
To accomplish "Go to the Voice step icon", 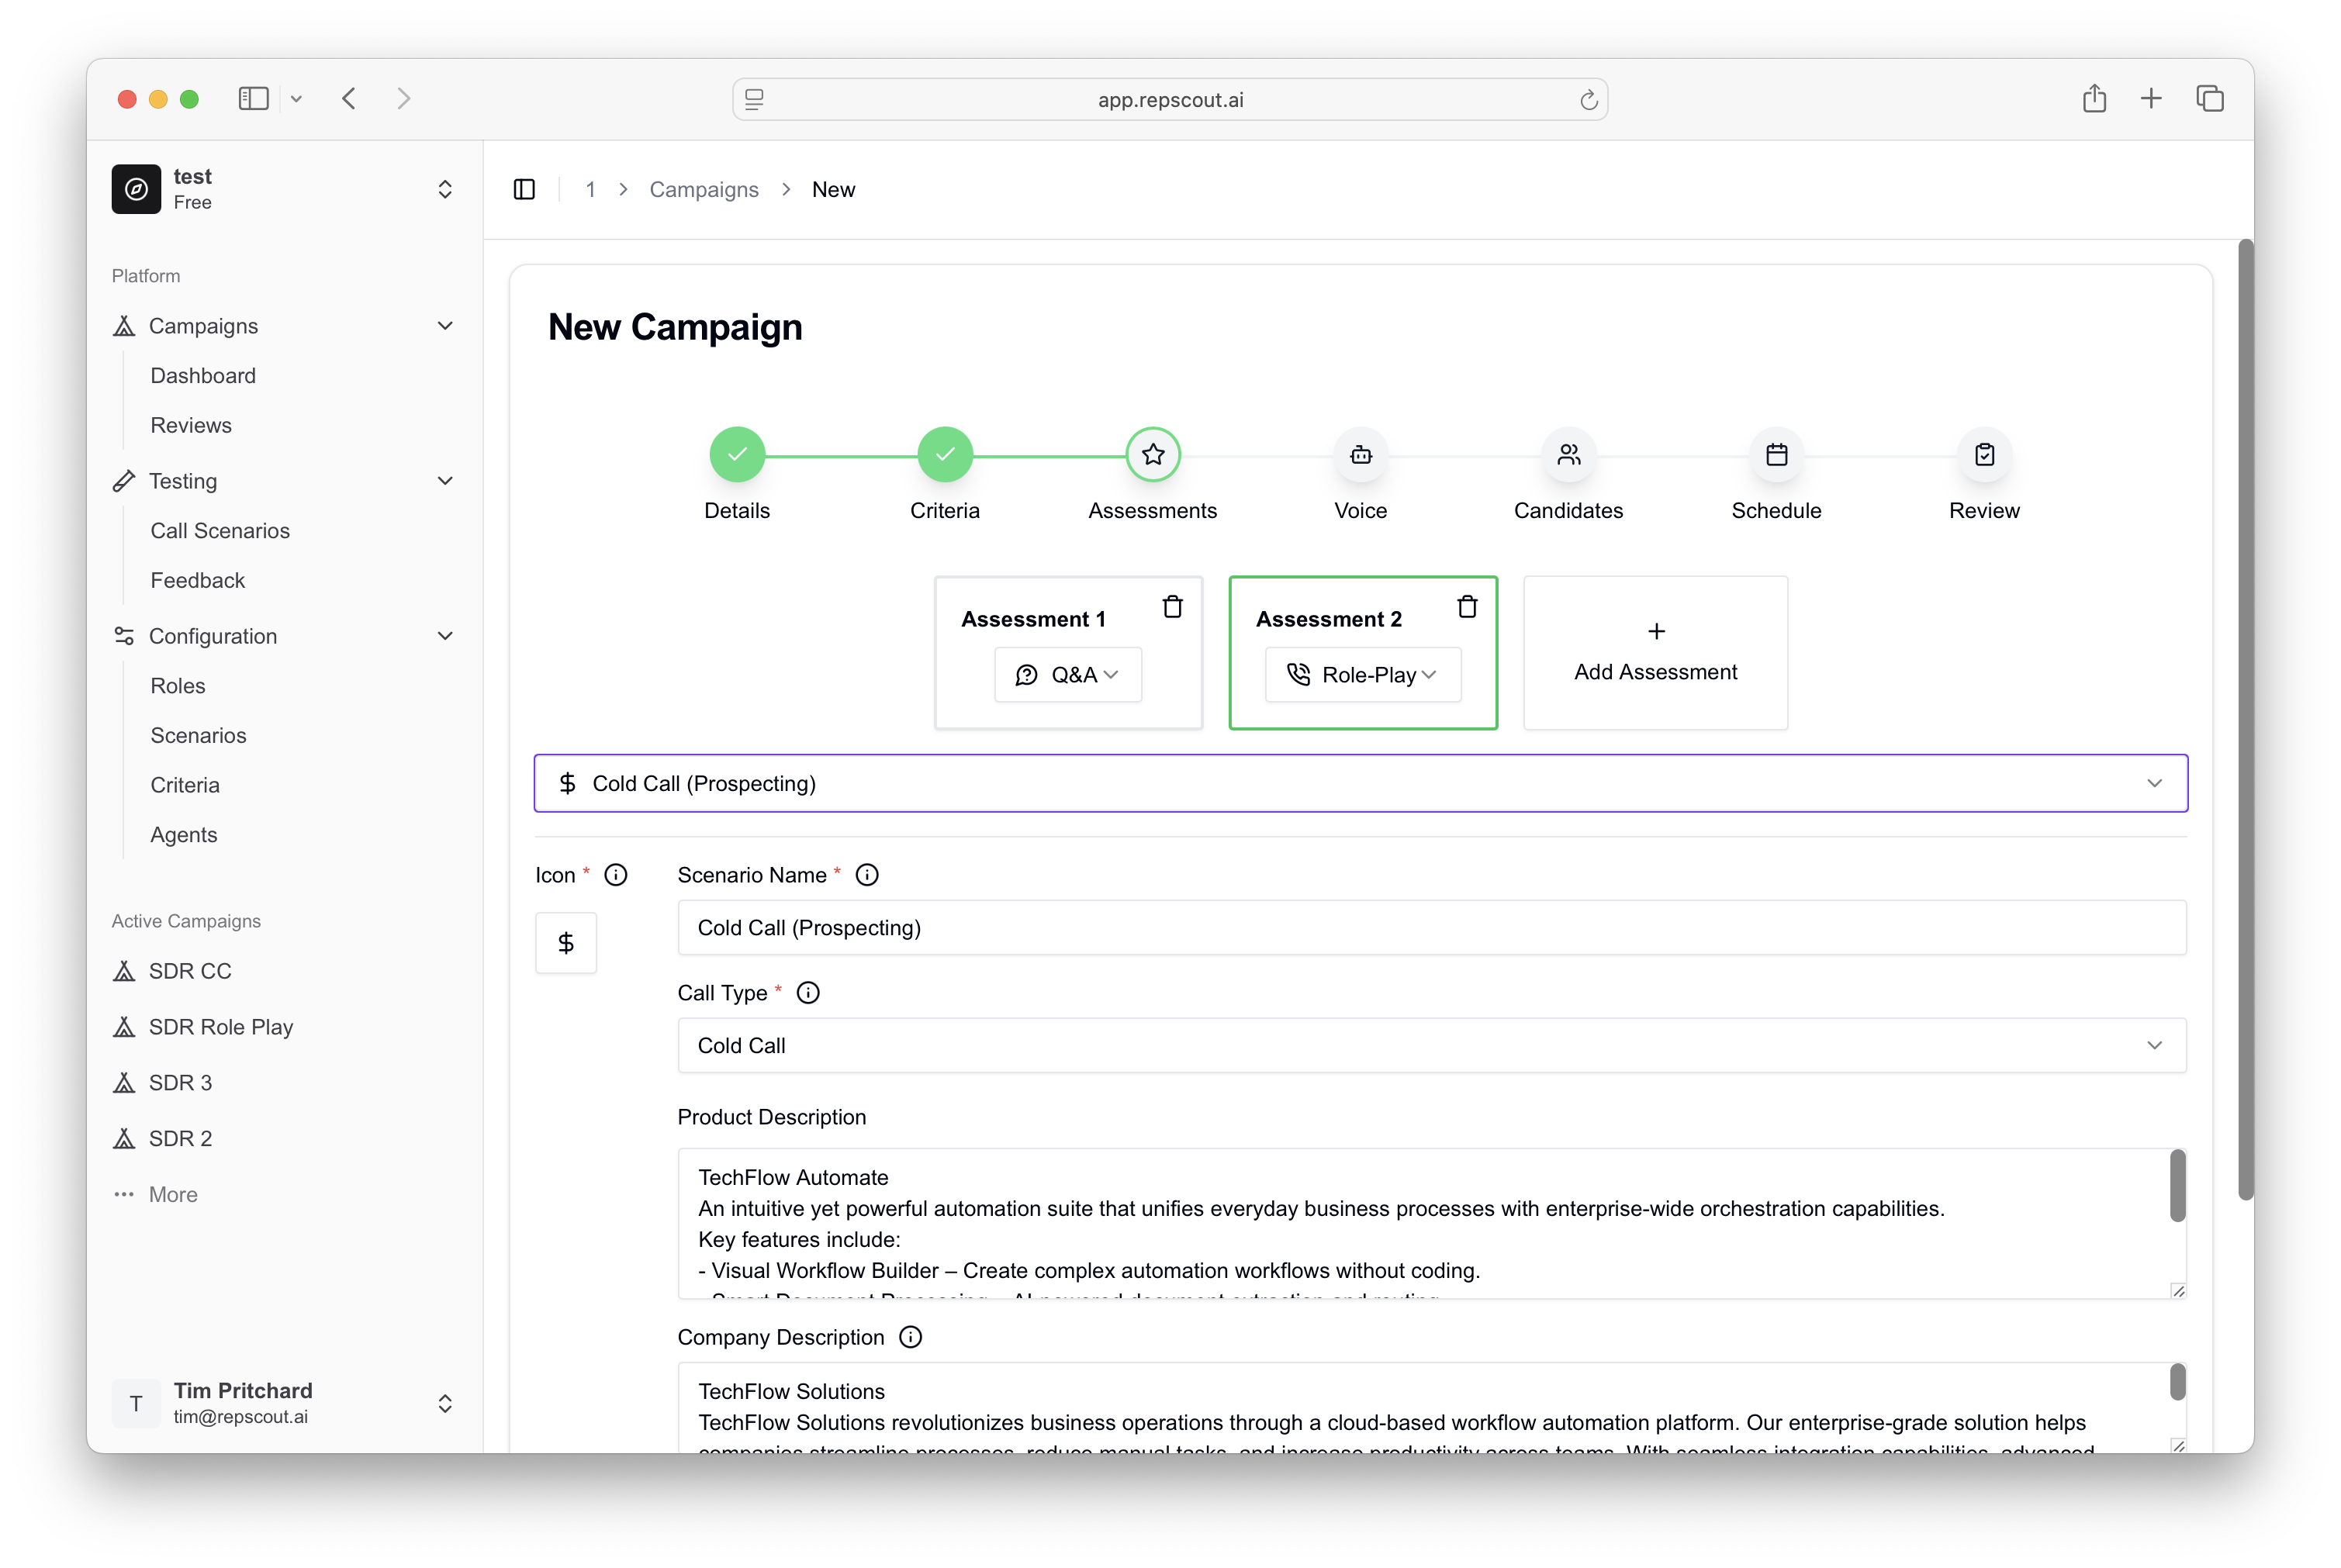I will coord(1361,455).
